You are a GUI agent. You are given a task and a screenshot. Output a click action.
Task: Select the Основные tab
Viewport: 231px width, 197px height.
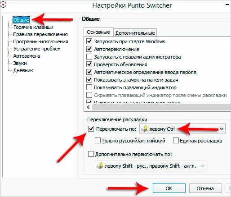coord(98,32)
